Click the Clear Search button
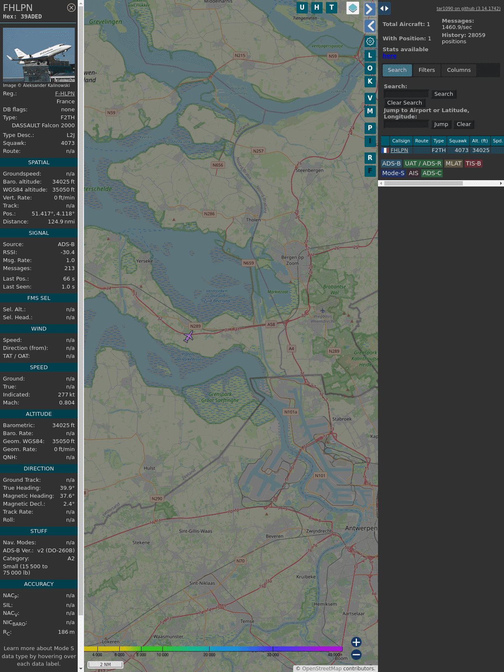 point(404,103)
